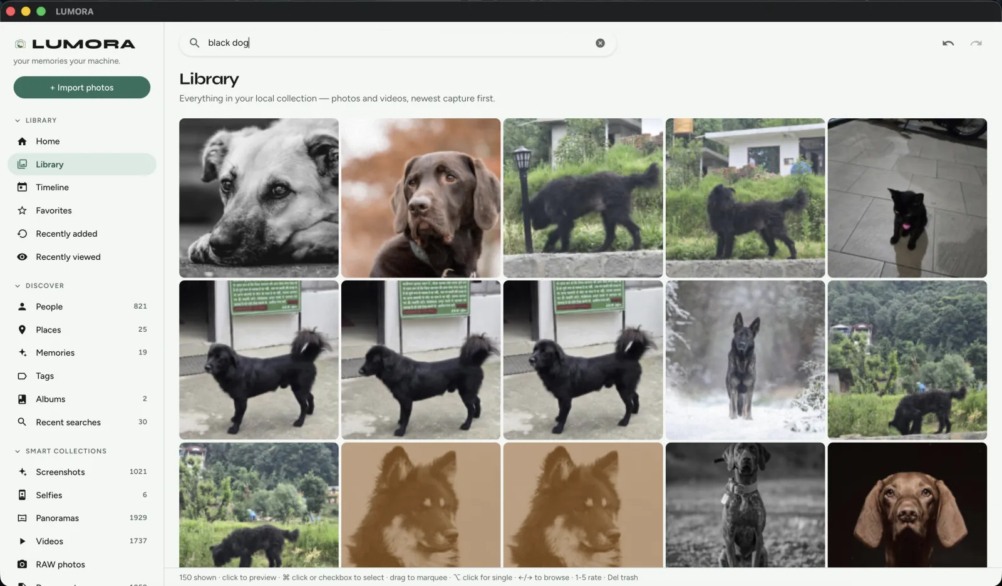This screenshot has height=586, width=1002.
Task: Open Favorites in the sidebar
Action: pos(82,210)
